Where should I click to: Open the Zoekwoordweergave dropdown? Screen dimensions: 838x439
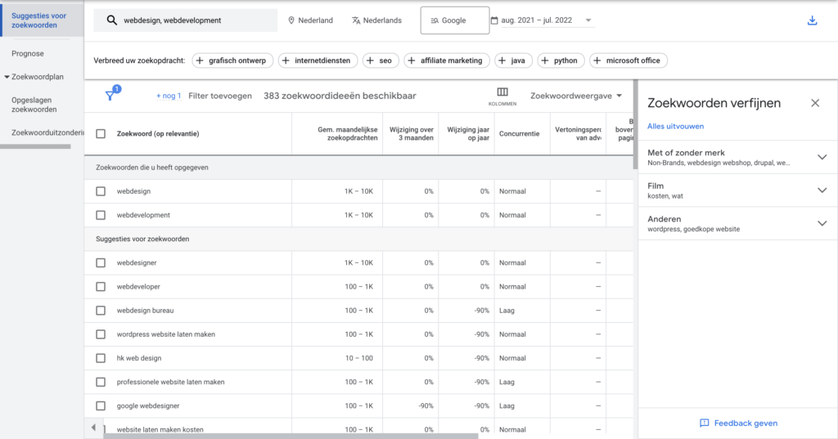pos(576,96)
